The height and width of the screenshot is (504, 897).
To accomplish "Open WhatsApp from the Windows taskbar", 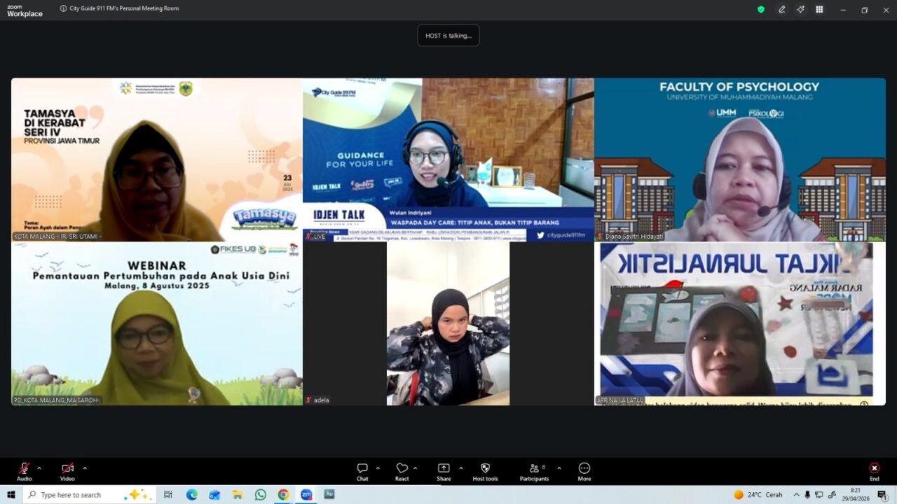I will click(261, 495).
